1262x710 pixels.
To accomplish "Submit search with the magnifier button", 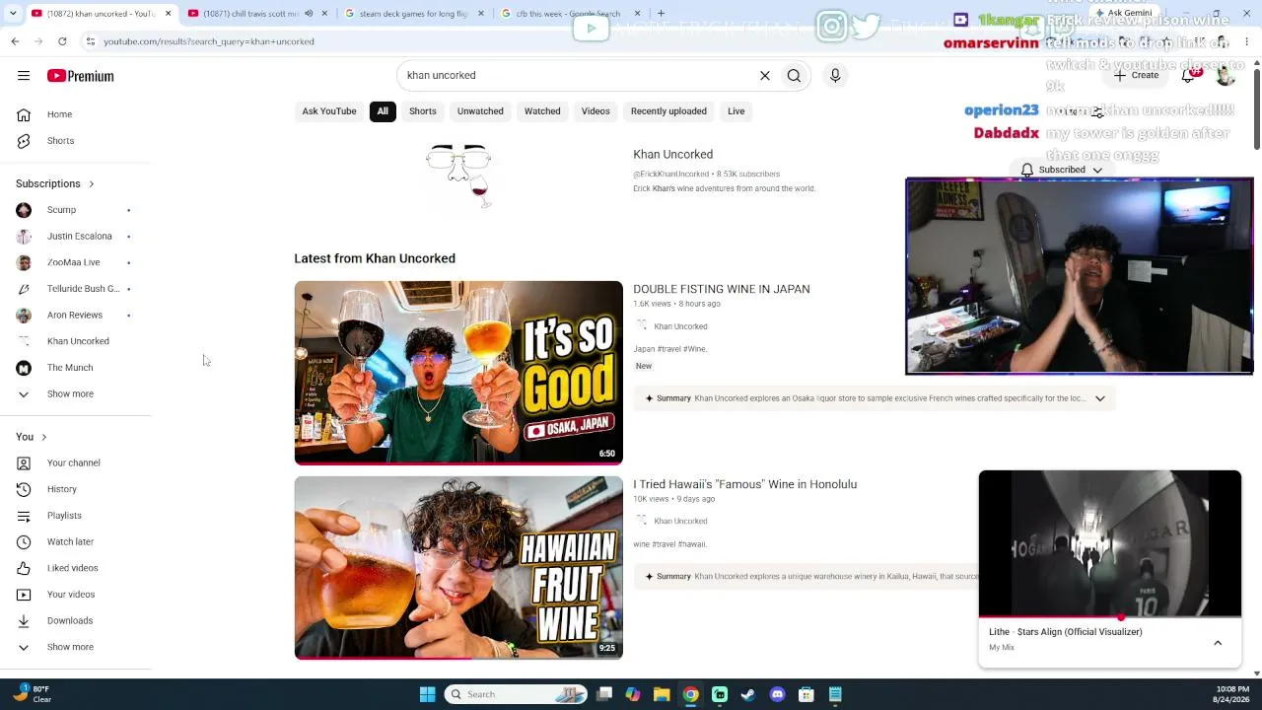I will pos(794,76).
